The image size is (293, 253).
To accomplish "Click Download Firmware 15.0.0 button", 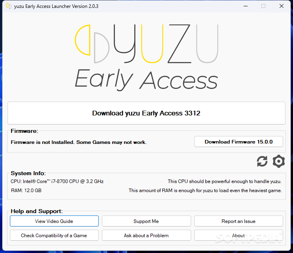I will (x=239, y=142).
